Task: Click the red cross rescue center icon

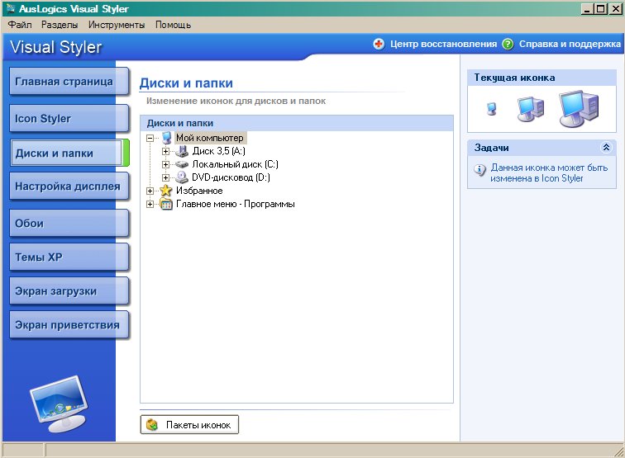Action: [x=379, y=44]
